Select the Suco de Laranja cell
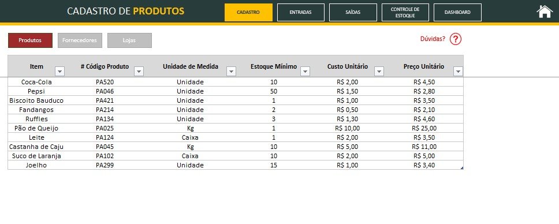559x224 pixels. click(x=36, y=156)
